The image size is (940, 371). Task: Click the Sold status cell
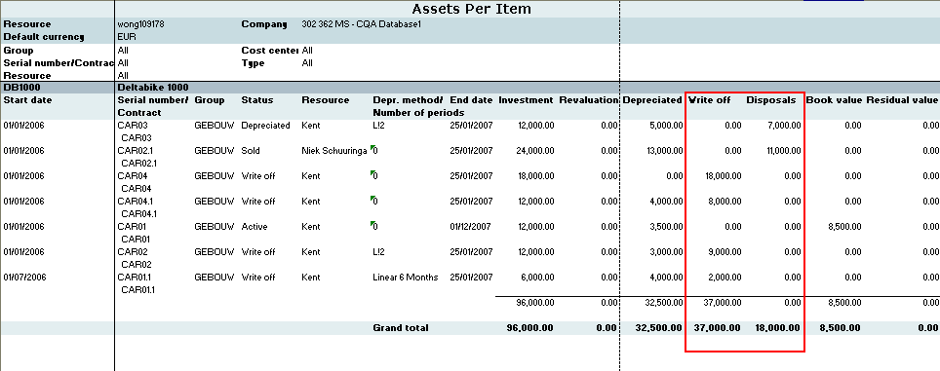251,151
